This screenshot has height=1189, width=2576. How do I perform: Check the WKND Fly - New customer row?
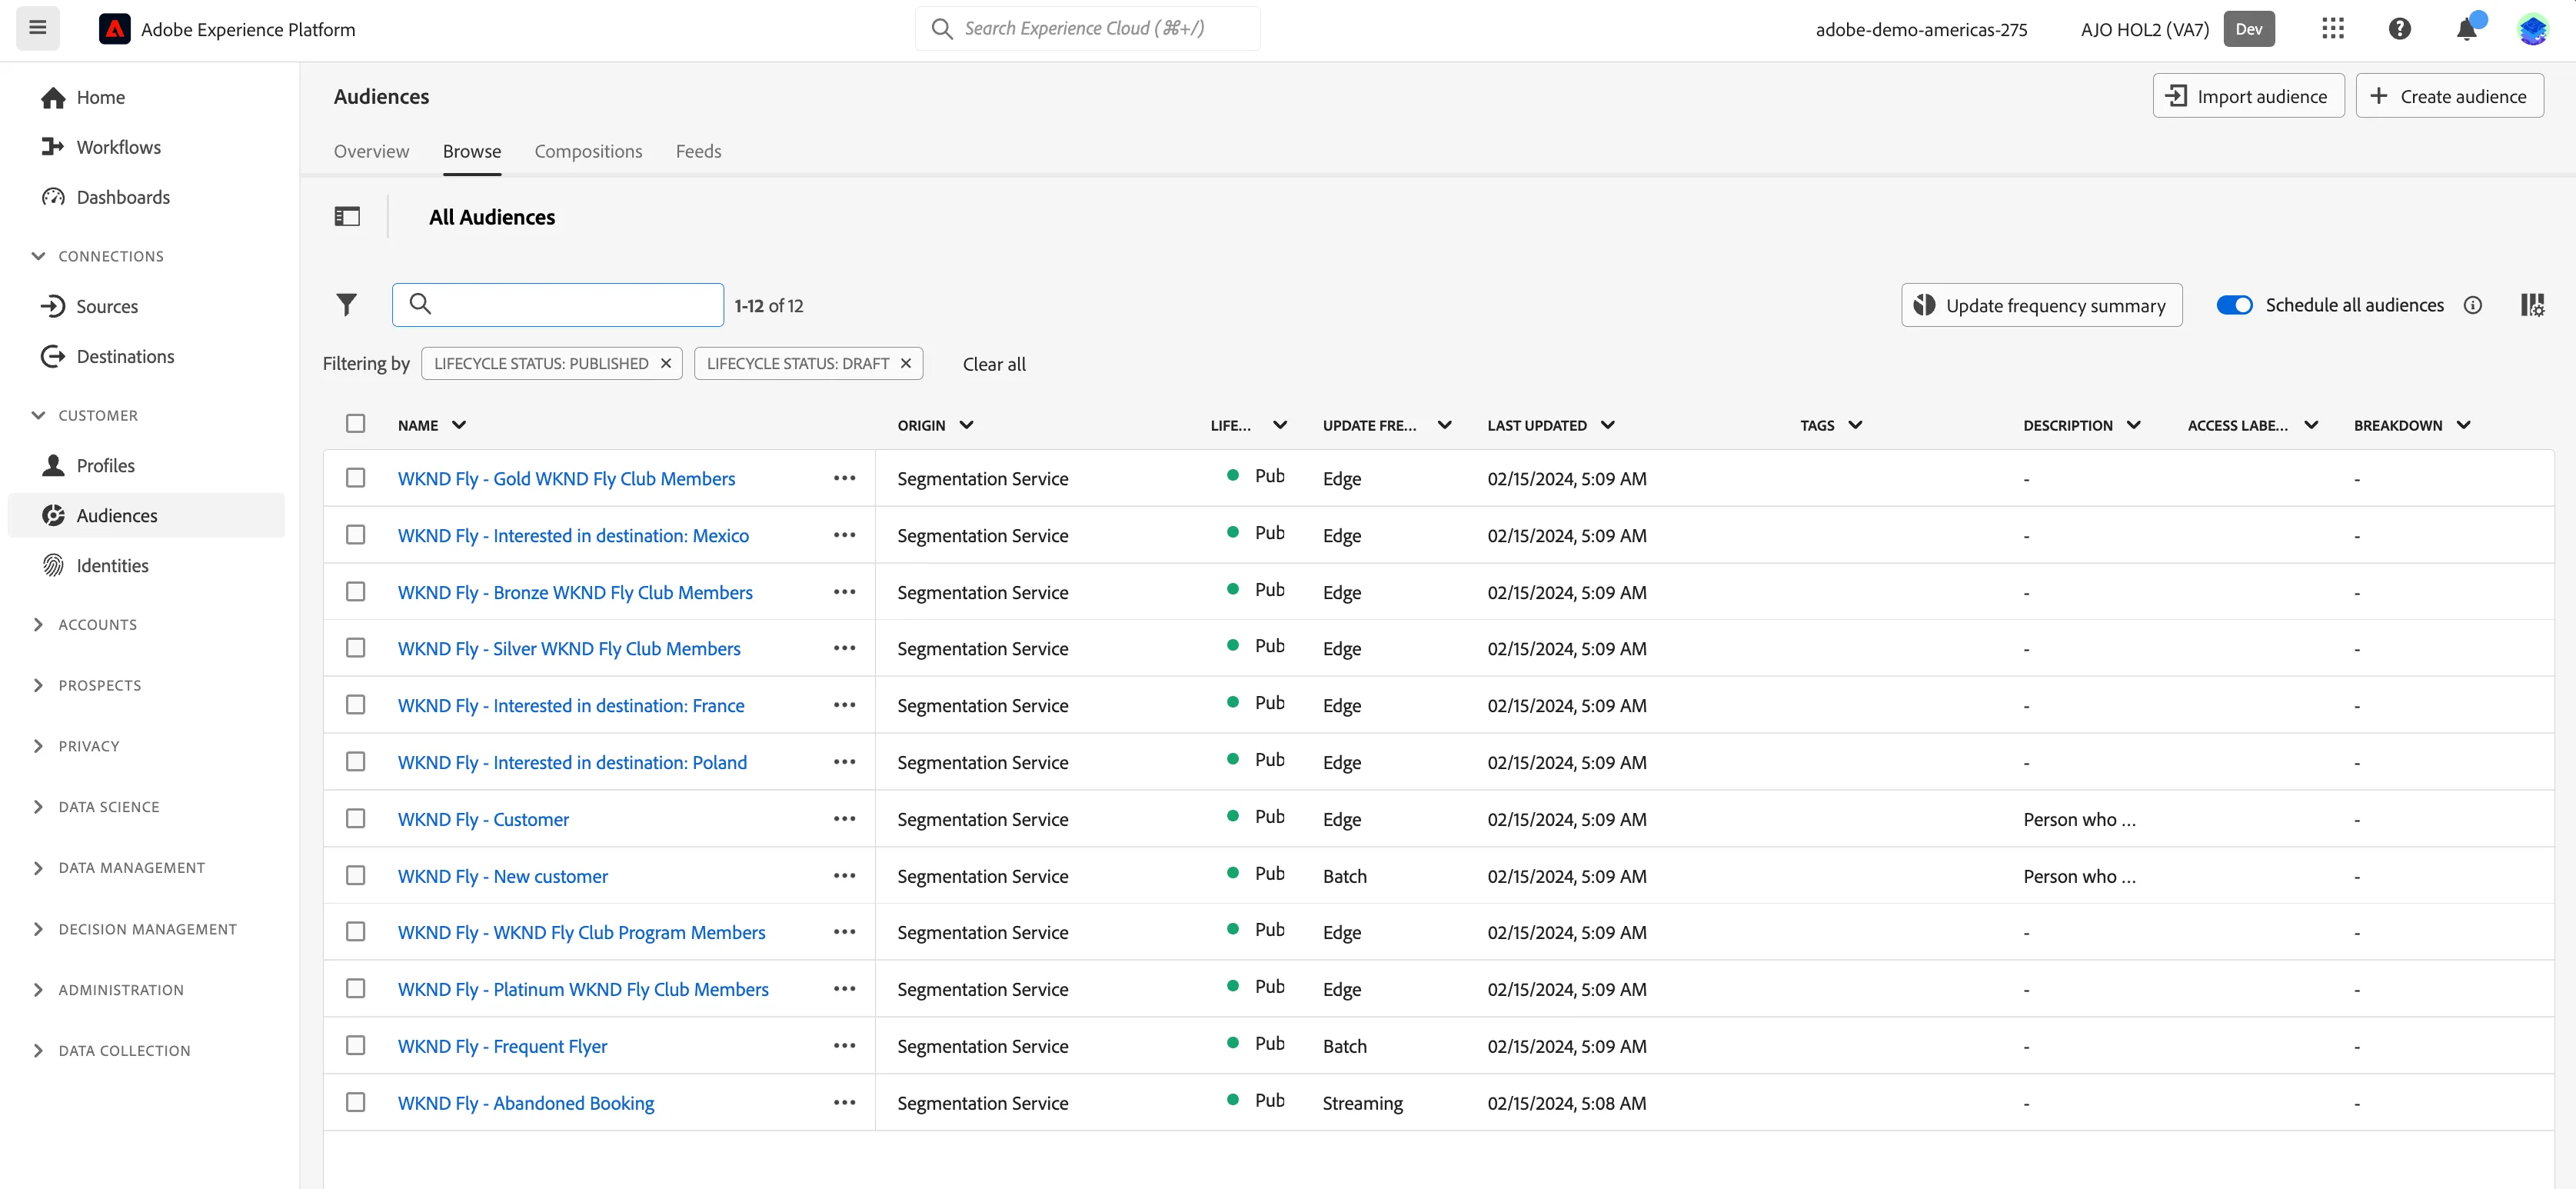tap(355, 875)
